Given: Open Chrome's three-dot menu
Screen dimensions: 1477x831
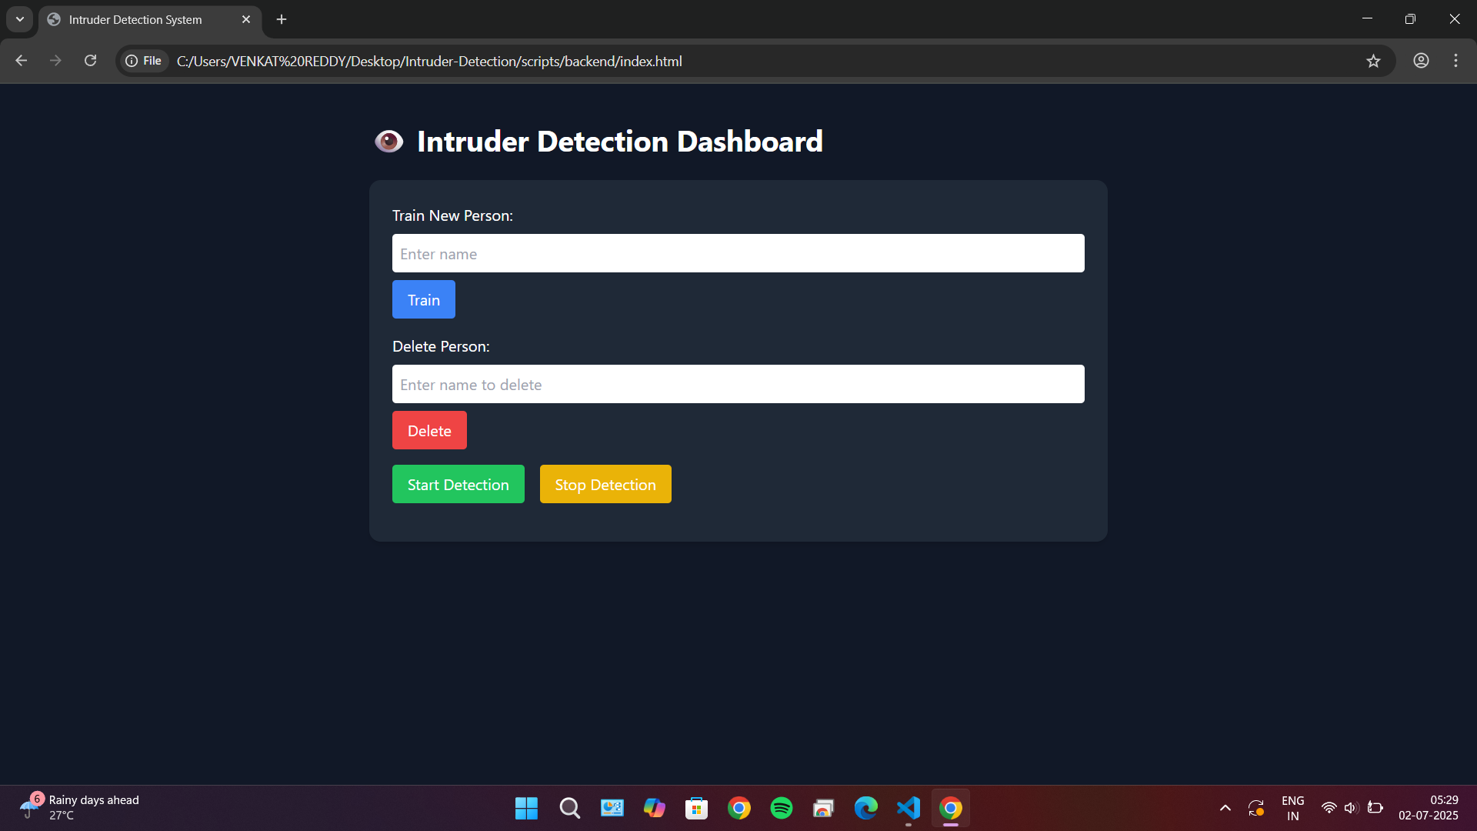Looking at the screenshot, I should (x=1455, y=61).
